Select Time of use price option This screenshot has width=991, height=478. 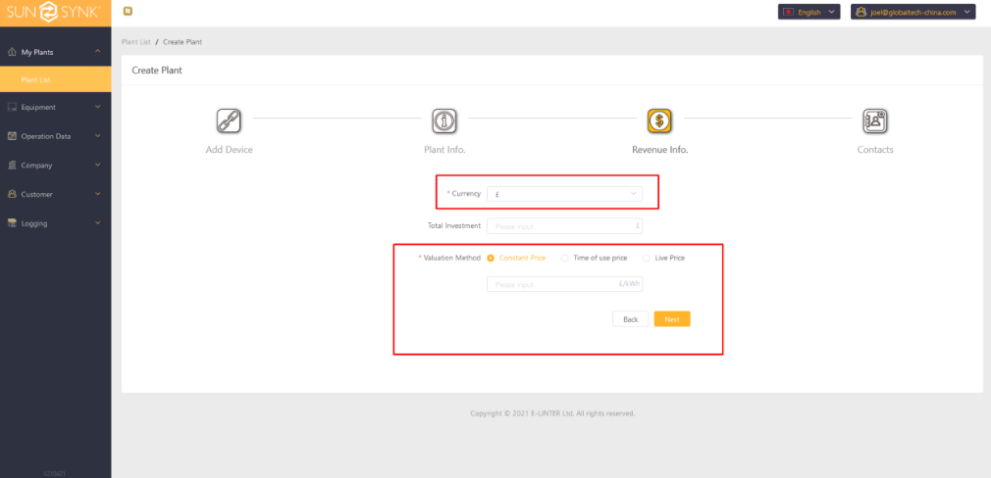pos(594,258)
